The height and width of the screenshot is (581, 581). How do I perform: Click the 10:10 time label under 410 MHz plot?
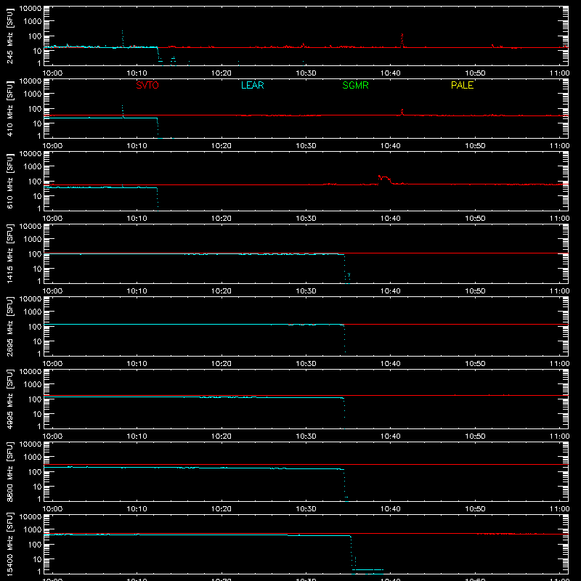coord(137,146)
